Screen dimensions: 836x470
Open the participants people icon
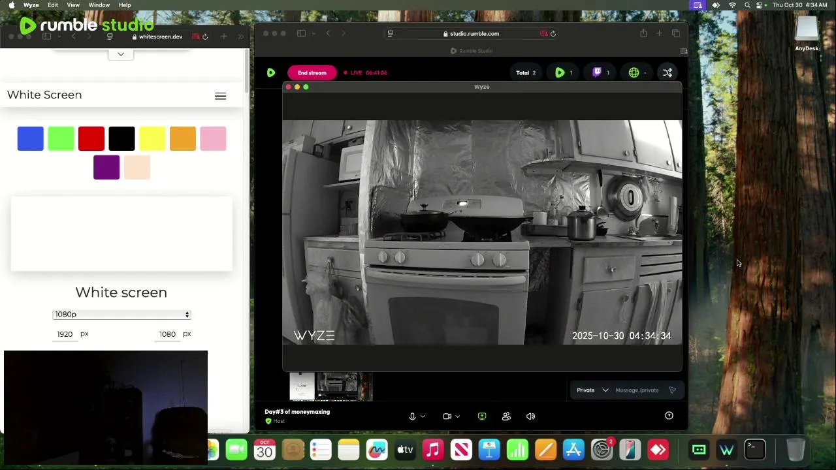pyautogui.click(x=506, y=416)
